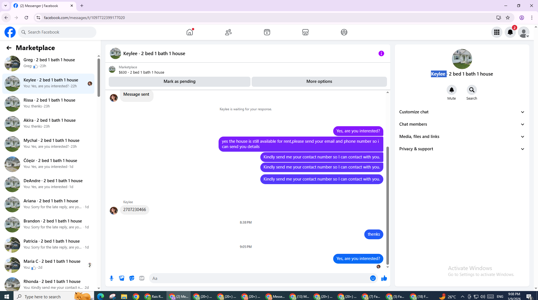Open Microsoft Edge from taskbar
The height and width of the screenshot is (300, 538).
pos(101,296)
